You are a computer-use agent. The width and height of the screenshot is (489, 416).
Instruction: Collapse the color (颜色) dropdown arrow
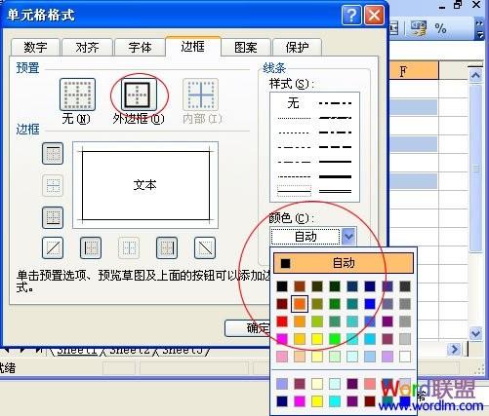click(x=348, y=236)
